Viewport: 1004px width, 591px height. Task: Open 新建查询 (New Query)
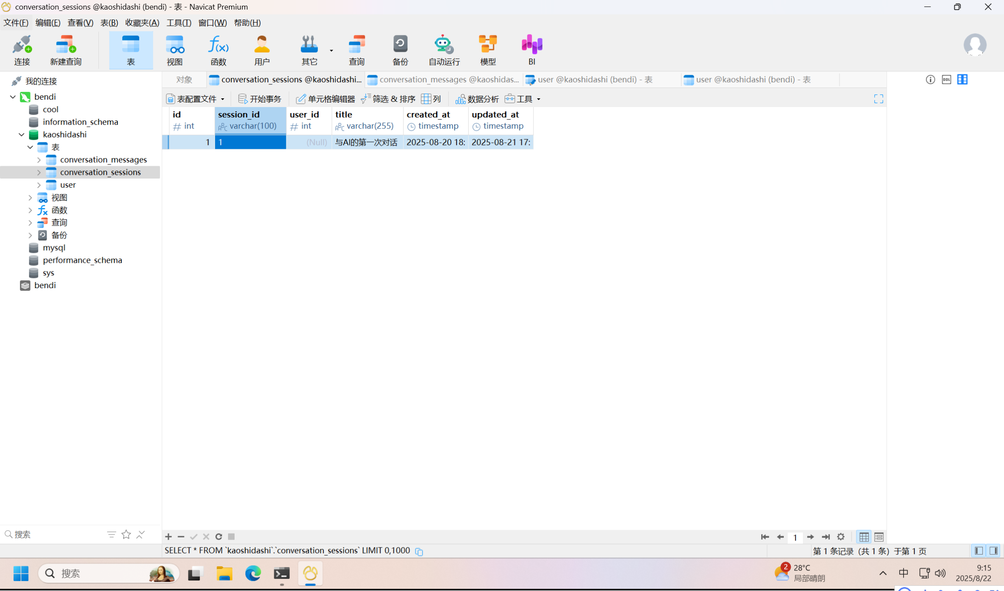tap(66, 50)
